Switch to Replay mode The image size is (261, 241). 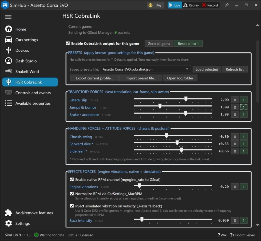[x=191, y=5]
